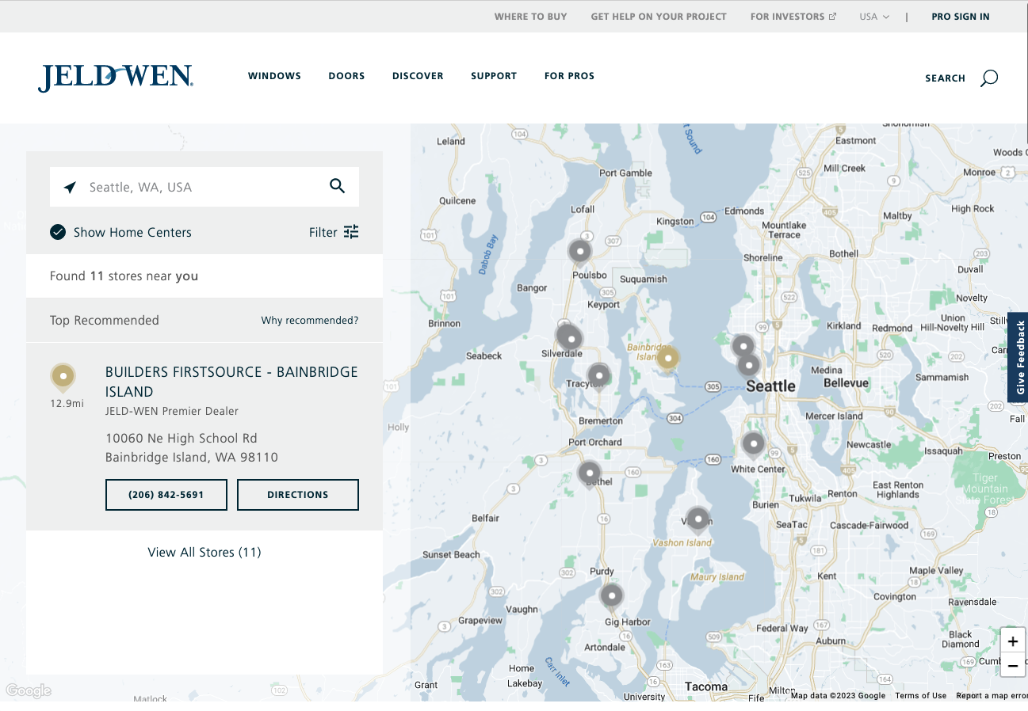The image size is (1028, 711).
Task: Select the map pin at Tracyton
Action: [599, 376]
